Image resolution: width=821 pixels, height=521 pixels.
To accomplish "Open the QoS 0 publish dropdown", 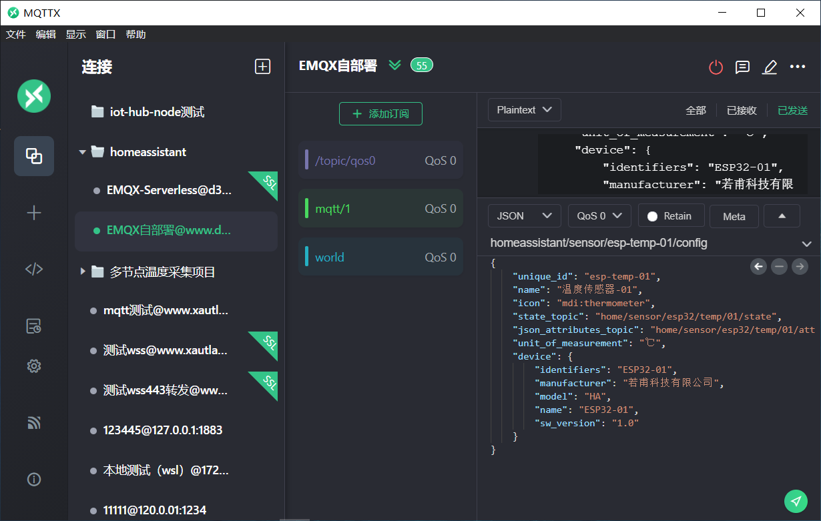I will pyautogui.click(x=599, y=216).
